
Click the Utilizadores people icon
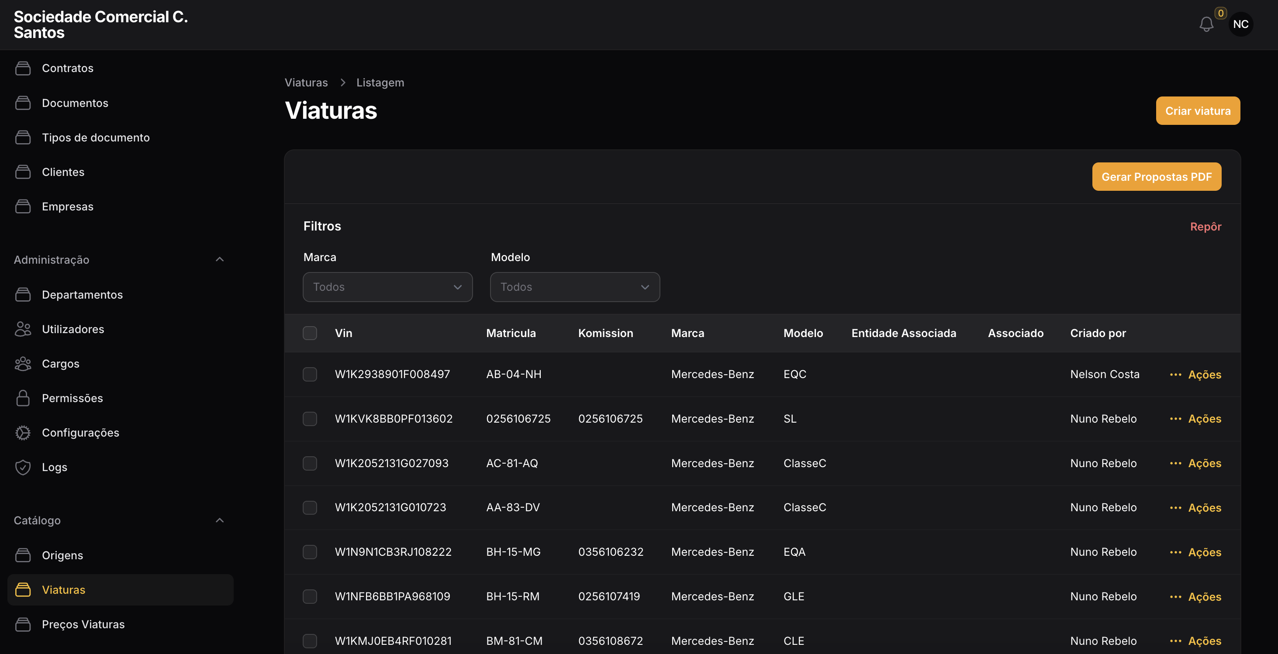[23, 329]
